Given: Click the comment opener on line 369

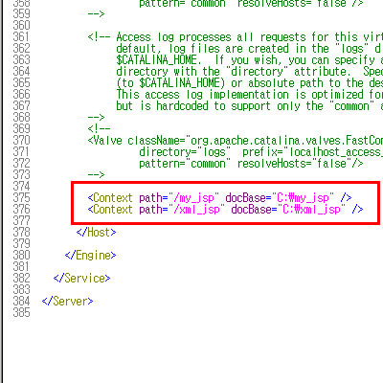Looking at the screenshot, I should click(99, 129).
